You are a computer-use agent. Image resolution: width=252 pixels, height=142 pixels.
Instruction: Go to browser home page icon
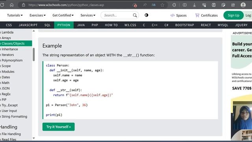11,5
